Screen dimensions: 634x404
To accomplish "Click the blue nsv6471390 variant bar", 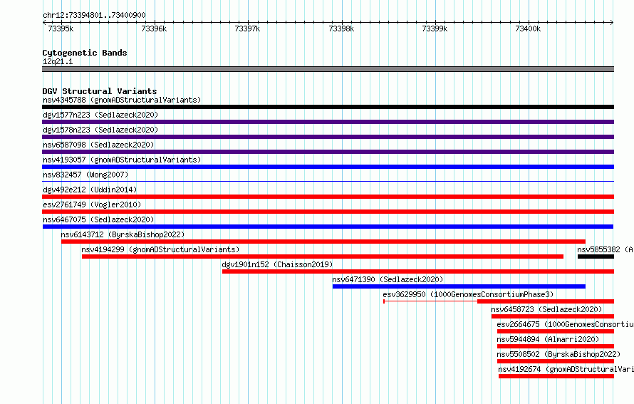I will point(459,286).
